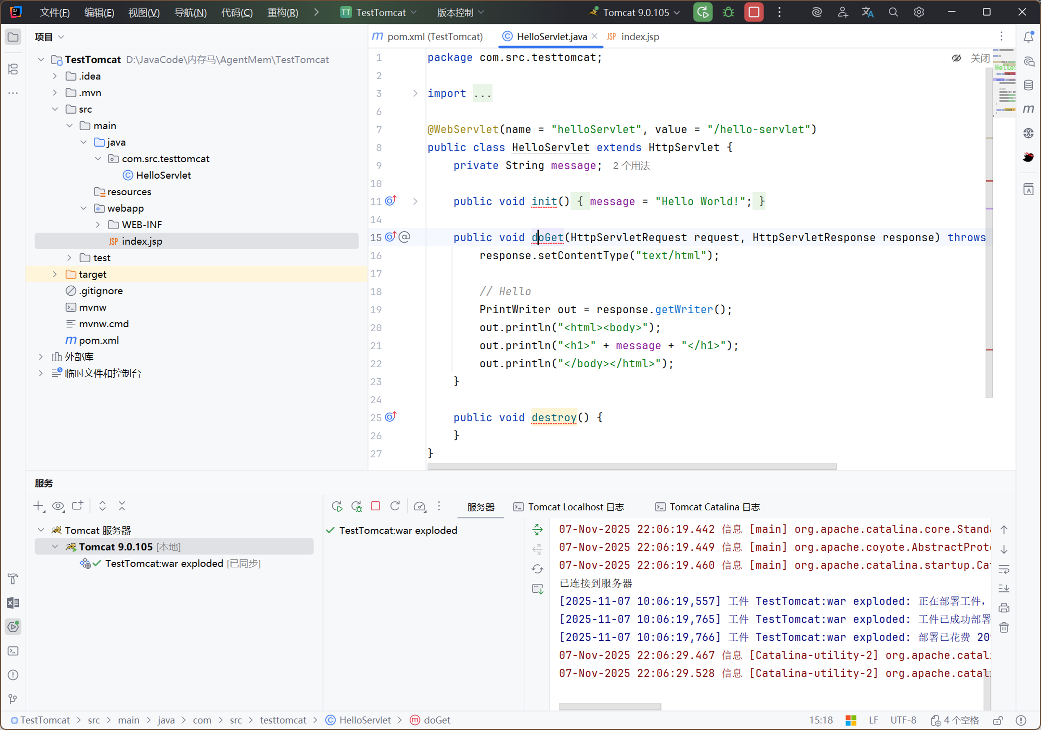Screen dimensions: 1041x730
Task: Click the Debug bug icon in toolbar
Action: pyautogui.click(x=728, y=13)
